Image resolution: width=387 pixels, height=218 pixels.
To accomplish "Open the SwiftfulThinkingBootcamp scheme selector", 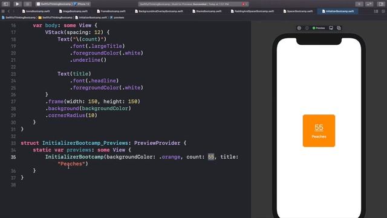I will [54, 4].
